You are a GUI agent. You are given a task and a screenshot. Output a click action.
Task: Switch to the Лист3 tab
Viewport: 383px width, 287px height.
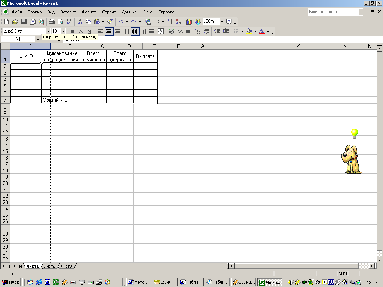[x=67, y=266]
